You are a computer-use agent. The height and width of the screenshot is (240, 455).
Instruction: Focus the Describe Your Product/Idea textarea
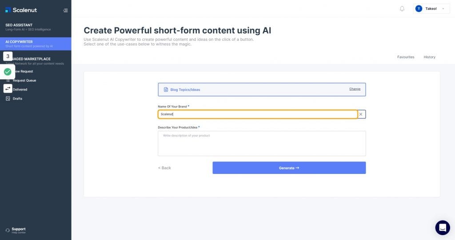coord(262,143)
